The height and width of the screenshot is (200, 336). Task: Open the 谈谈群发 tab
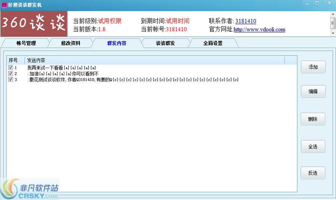165,43
